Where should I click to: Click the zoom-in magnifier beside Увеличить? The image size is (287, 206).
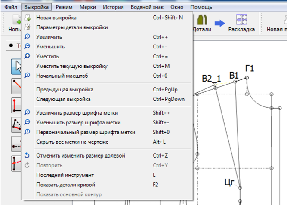[x=27, y=37]
